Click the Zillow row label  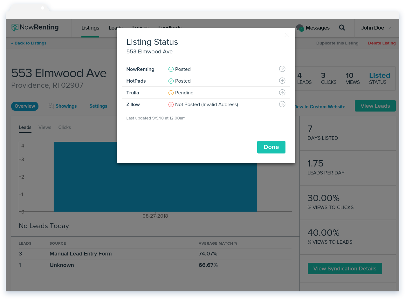[x=133, y=105]
